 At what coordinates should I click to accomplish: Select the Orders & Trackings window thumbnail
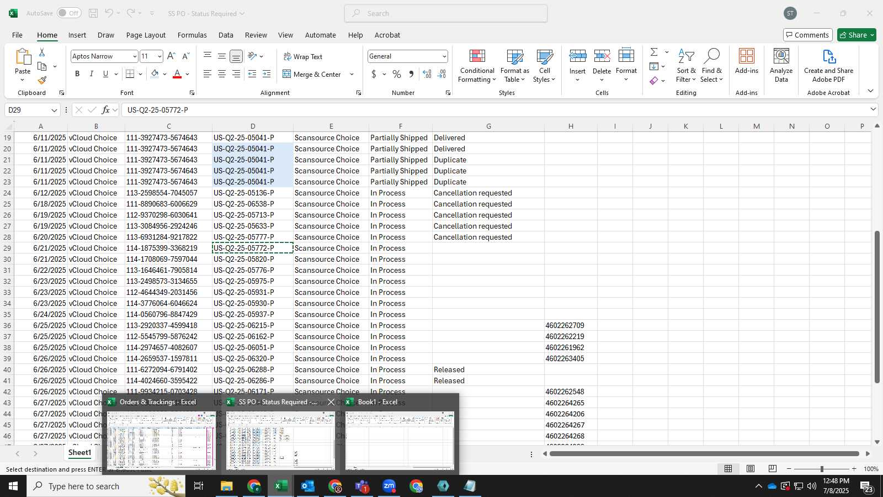pyautogui.click(x=161, y=441)
